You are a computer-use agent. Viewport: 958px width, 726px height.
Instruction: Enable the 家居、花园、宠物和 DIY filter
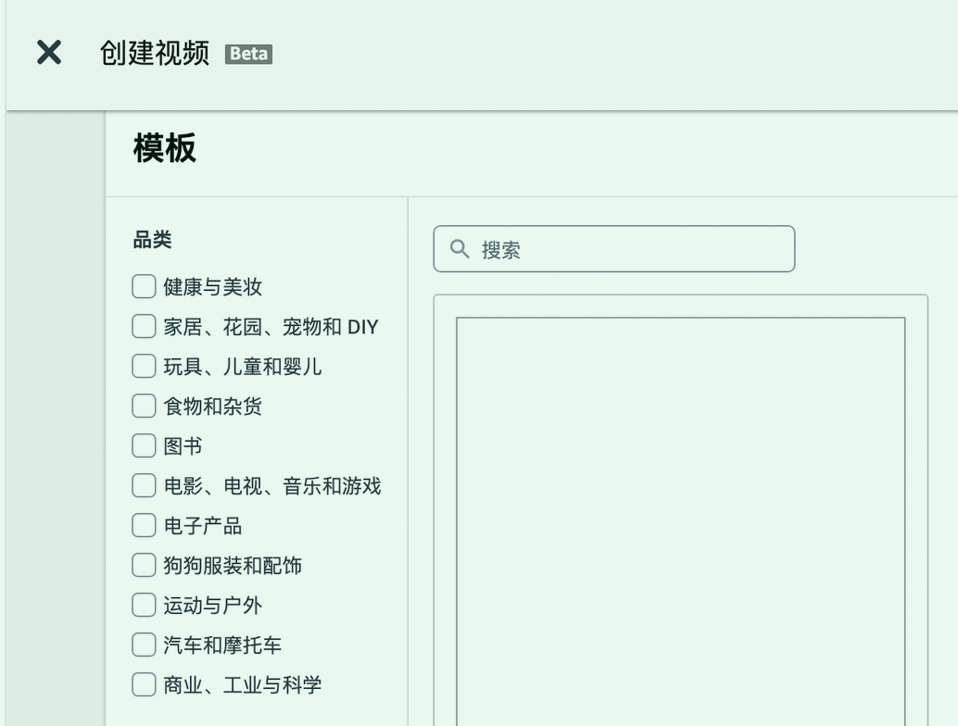(x=144, y=326)
